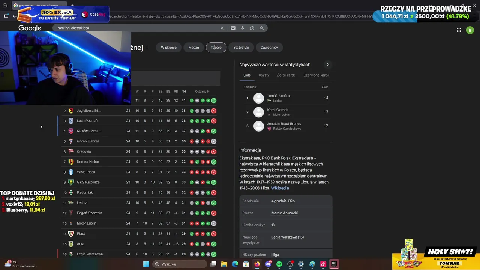This screenshot has width=480, height=270.
Task: Select Arka team name
Action: click(80, 244)
